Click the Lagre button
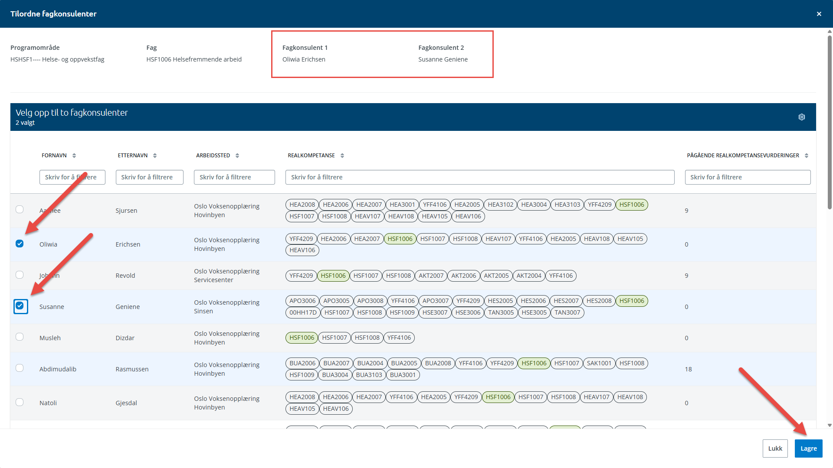The image size is (833, 468). click(x=808, y=448)
